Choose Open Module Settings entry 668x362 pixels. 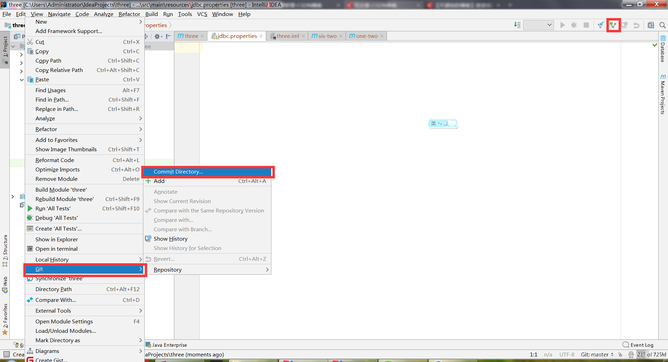coord(85,322)
